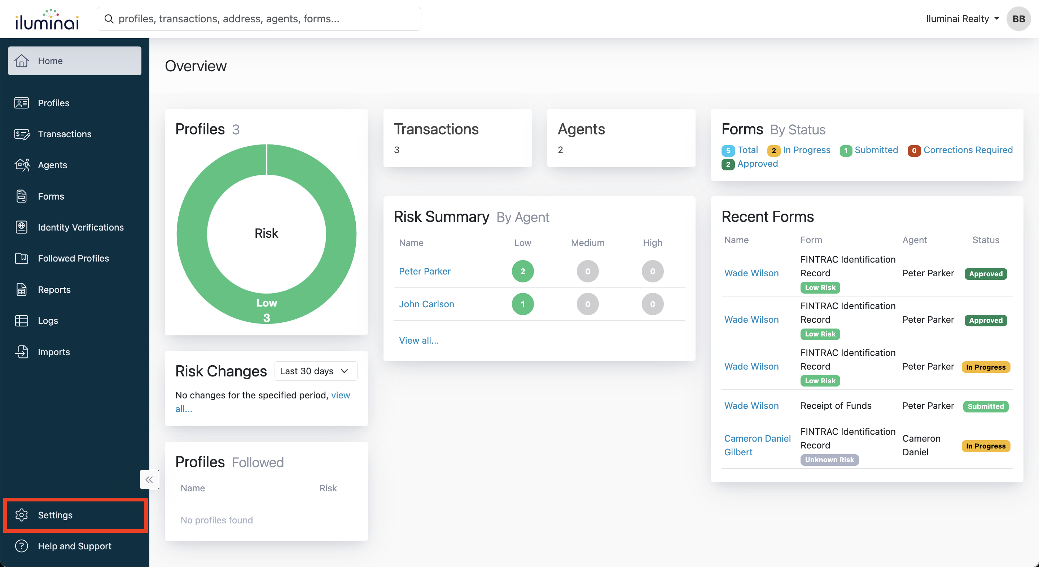
Task: Open Transactions via its sidebar icon
Action: pyautogui.click(x=21, y=134)
